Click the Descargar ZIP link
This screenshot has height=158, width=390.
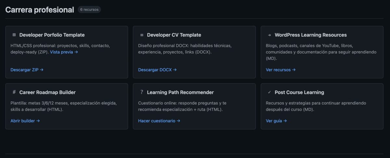click(x=27, y=70)
